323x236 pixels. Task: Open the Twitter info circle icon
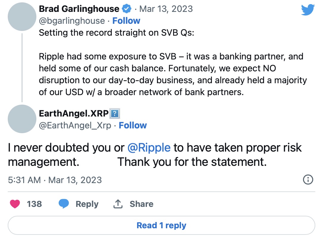308,180
